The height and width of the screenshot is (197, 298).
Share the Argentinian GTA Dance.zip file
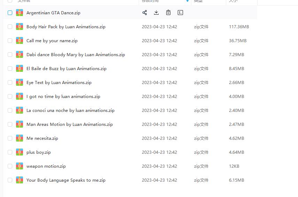coord(145,13)
